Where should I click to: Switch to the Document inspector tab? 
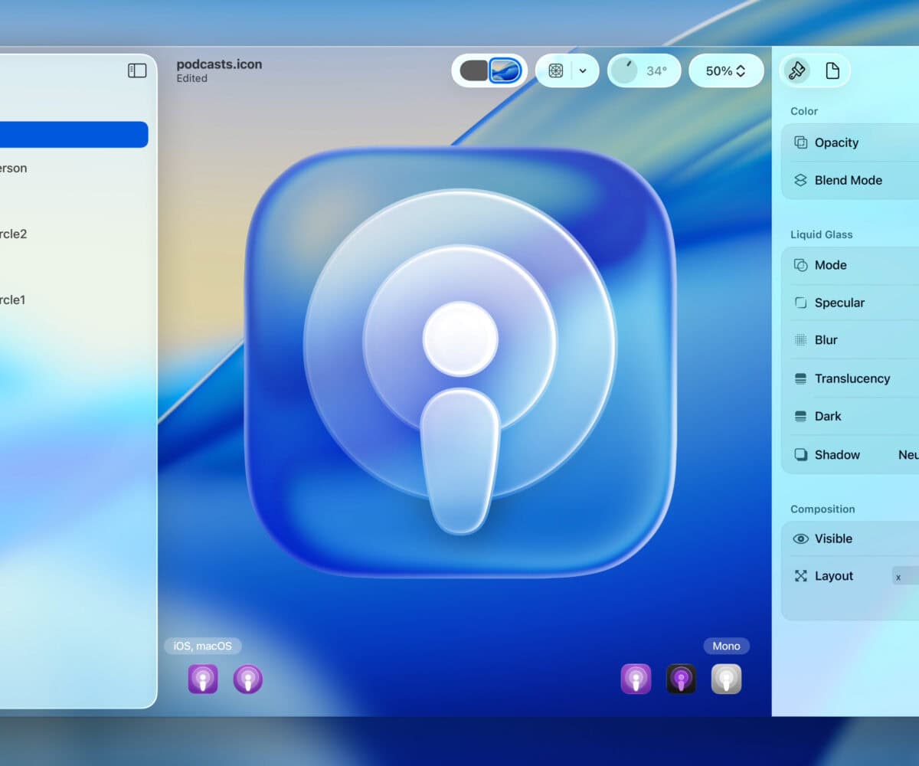pyautogui.click(x=832, y=70)
